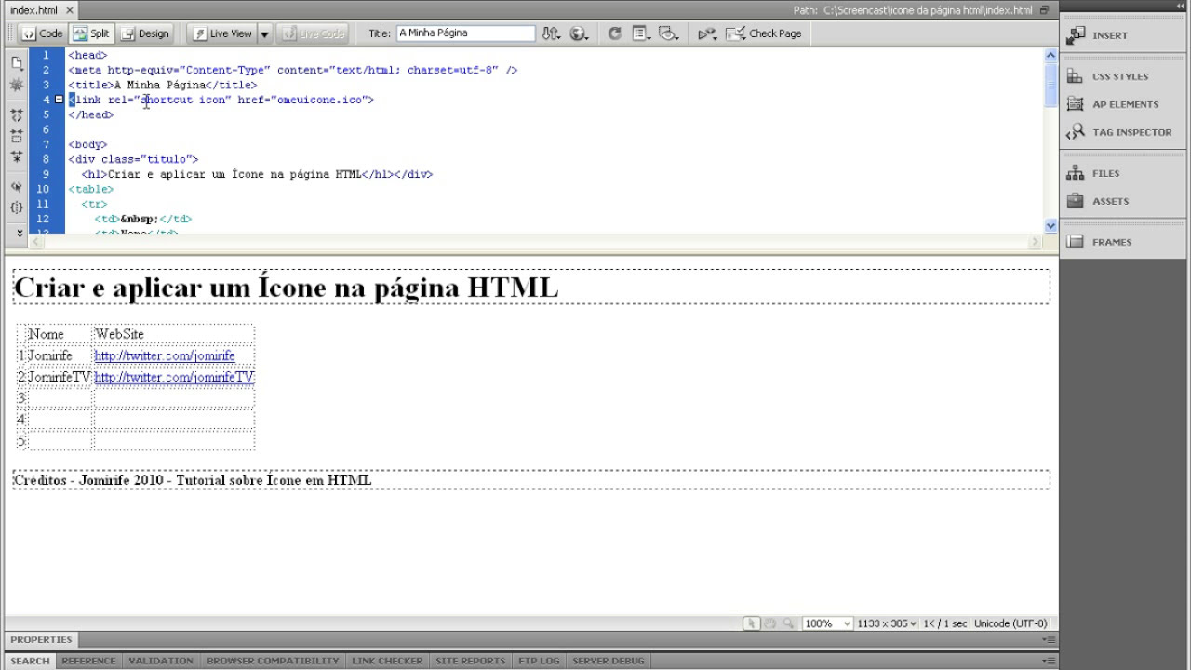Open the Reference tab
The width and height of the screenshot is (1191, 670).
click(88, 662)
